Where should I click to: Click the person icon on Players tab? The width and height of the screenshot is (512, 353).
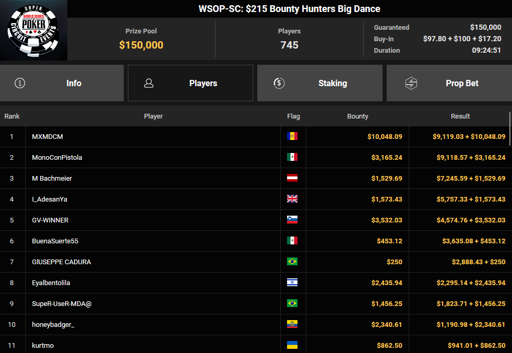(x=149, y=83)
